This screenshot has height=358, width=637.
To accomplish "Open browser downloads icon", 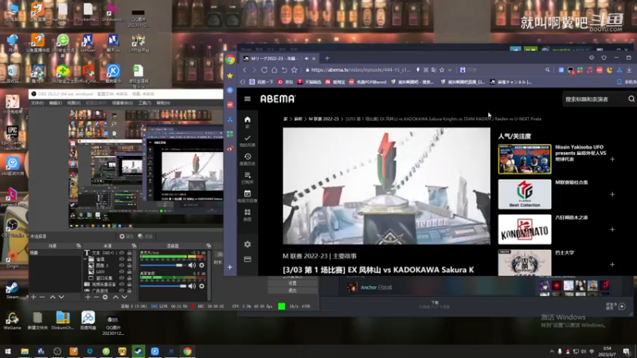I will point(629,70).
